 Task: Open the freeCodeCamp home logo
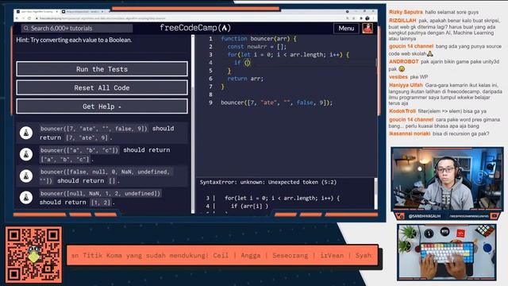(195, 28)
